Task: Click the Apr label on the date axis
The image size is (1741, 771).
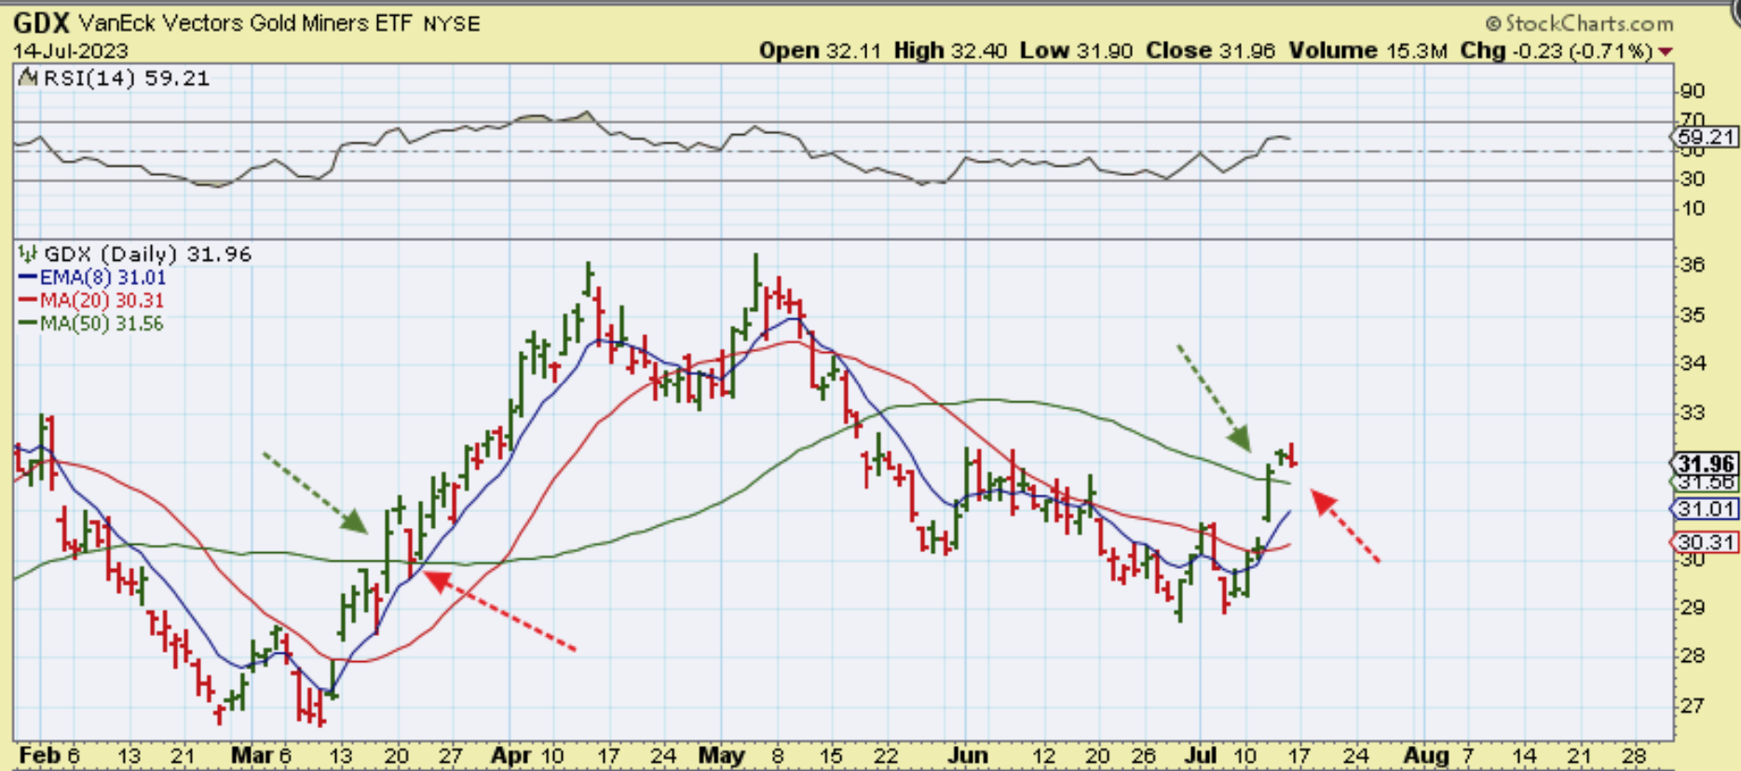Action: pyautogui.click(x=511, y=755)
